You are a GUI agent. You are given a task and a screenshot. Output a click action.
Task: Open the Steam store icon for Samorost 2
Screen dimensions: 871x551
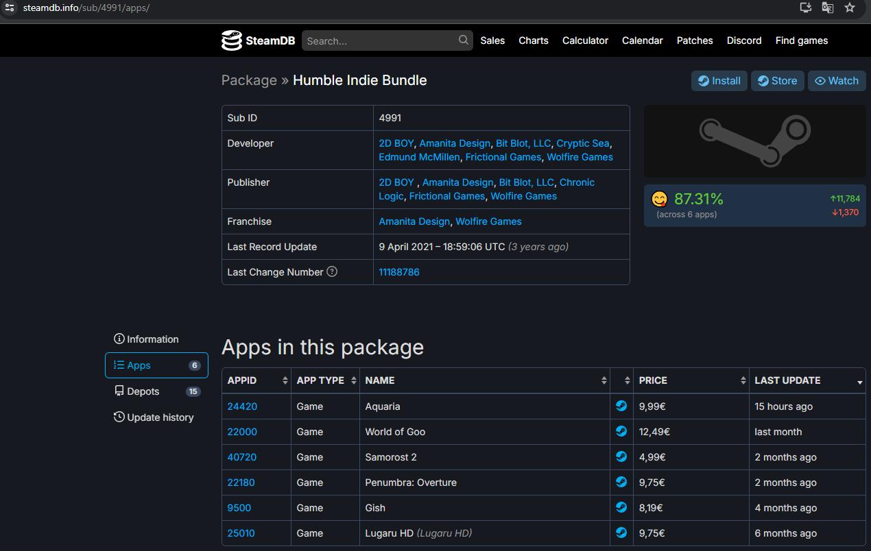point(621,457)
